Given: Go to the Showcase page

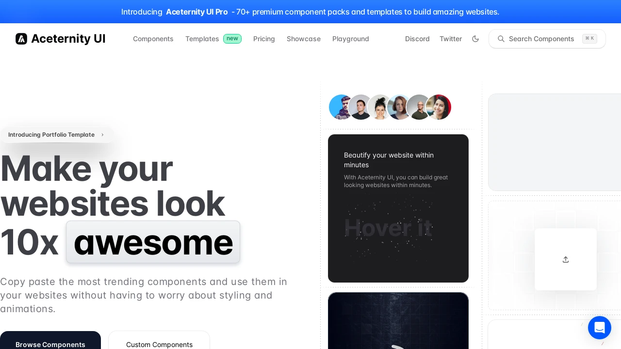Looking at the screenshot, I should point(304,39).
